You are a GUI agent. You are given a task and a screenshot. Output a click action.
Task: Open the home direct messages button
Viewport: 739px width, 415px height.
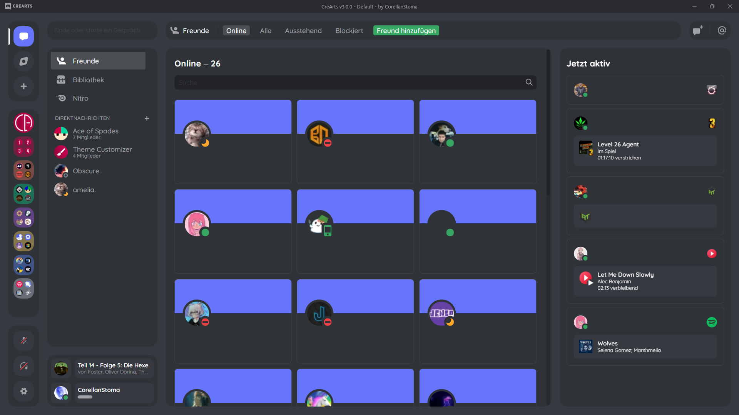(23, 37)
